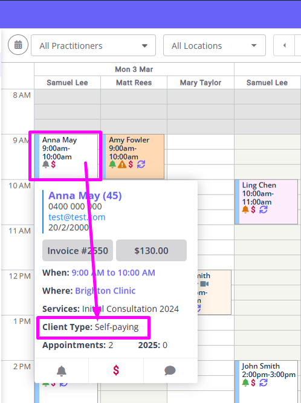Click the green bell on John Smith appointment
Screen dimensions: 301x403
245,382
